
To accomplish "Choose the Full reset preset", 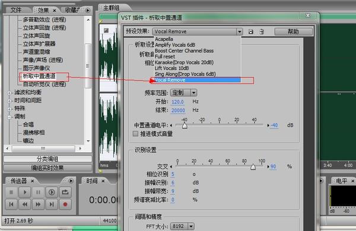I will (x=165, y=57).
